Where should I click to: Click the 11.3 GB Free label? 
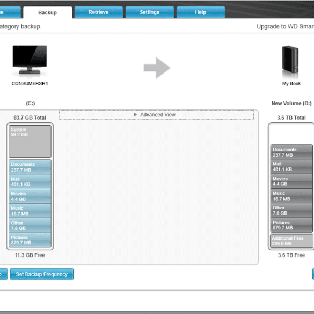pos(30,255)
